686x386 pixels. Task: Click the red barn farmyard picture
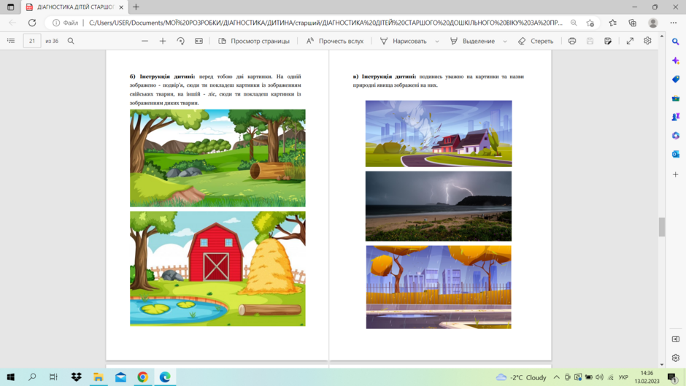click(217, 269)
